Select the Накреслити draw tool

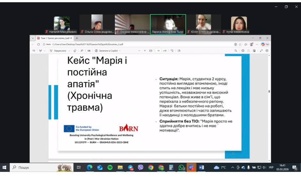pyautogui.click(x=58, y=51)
